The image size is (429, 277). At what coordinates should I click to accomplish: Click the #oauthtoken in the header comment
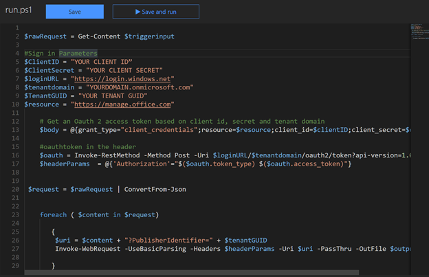click(87, 146)
